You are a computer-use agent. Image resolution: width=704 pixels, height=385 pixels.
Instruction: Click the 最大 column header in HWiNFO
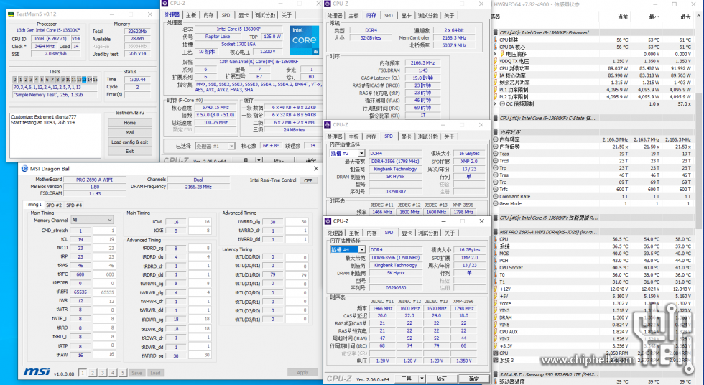pos(685,17)
